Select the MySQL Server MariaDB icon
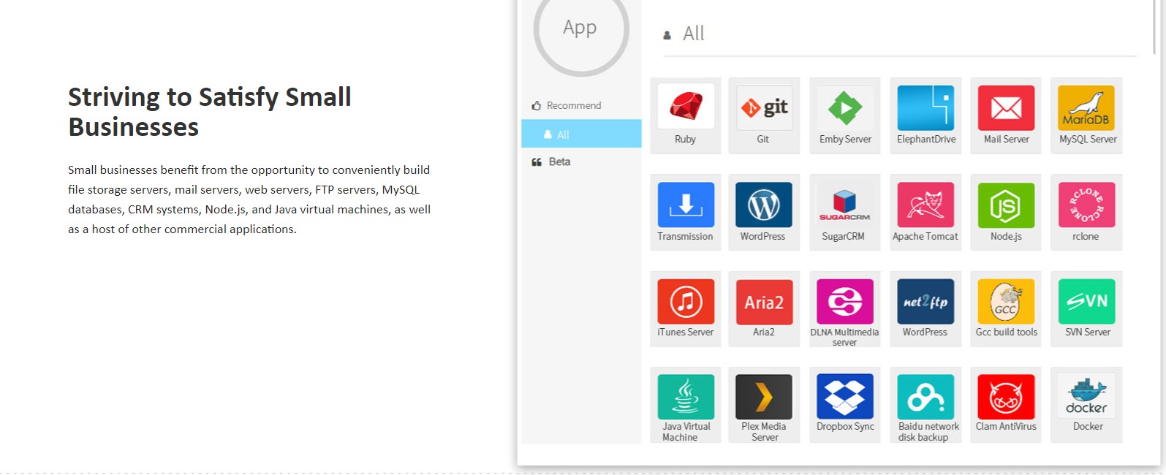The width and height of the screenshot is (1166, 475). [1086, 107]
